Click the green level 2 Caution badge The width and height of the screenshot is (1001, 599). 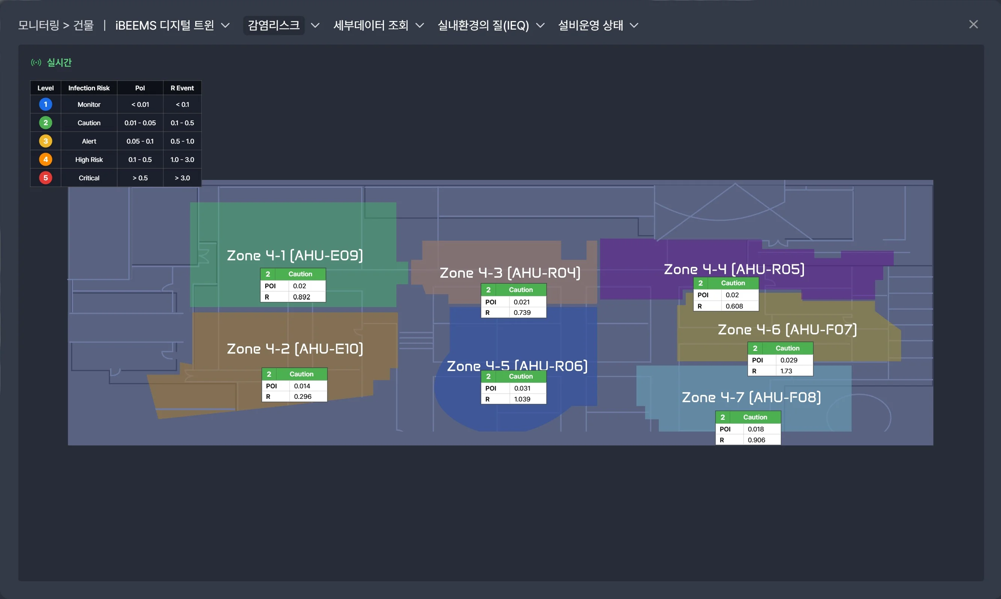[x=46, y=123]
